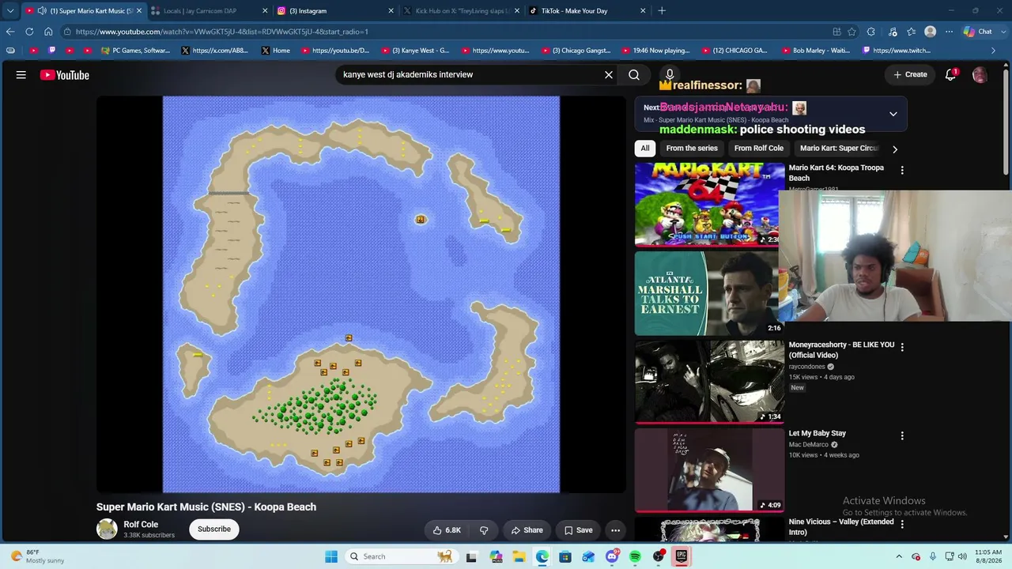Open the YouTube account avatar menu
Viewport: 1012px width, 569px height.
click(x=980, y=75)
